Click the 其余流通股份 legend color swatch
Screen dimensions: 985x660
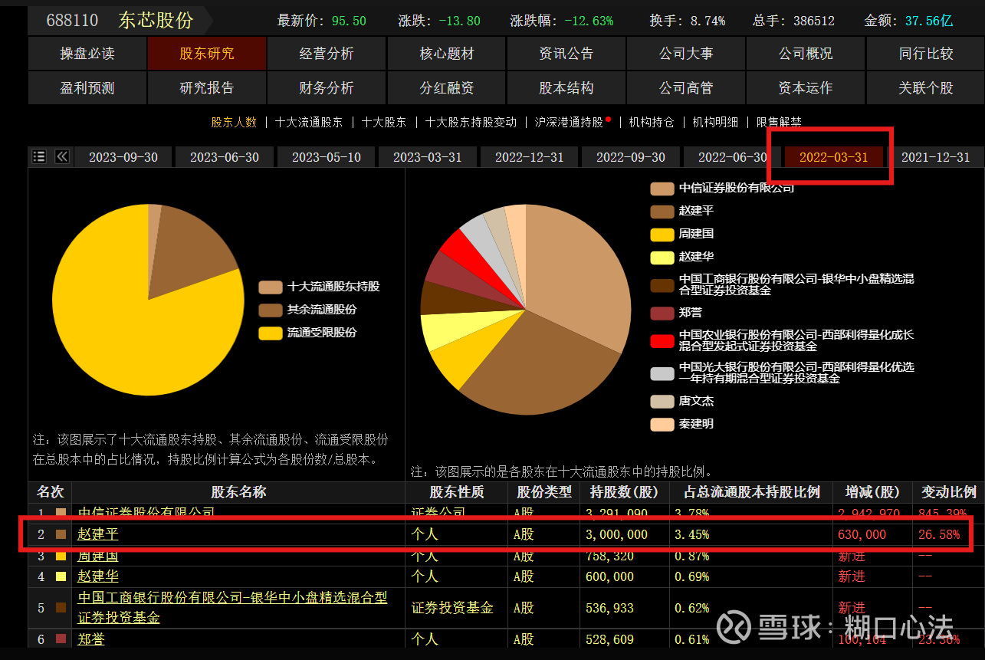pos(271,310)
